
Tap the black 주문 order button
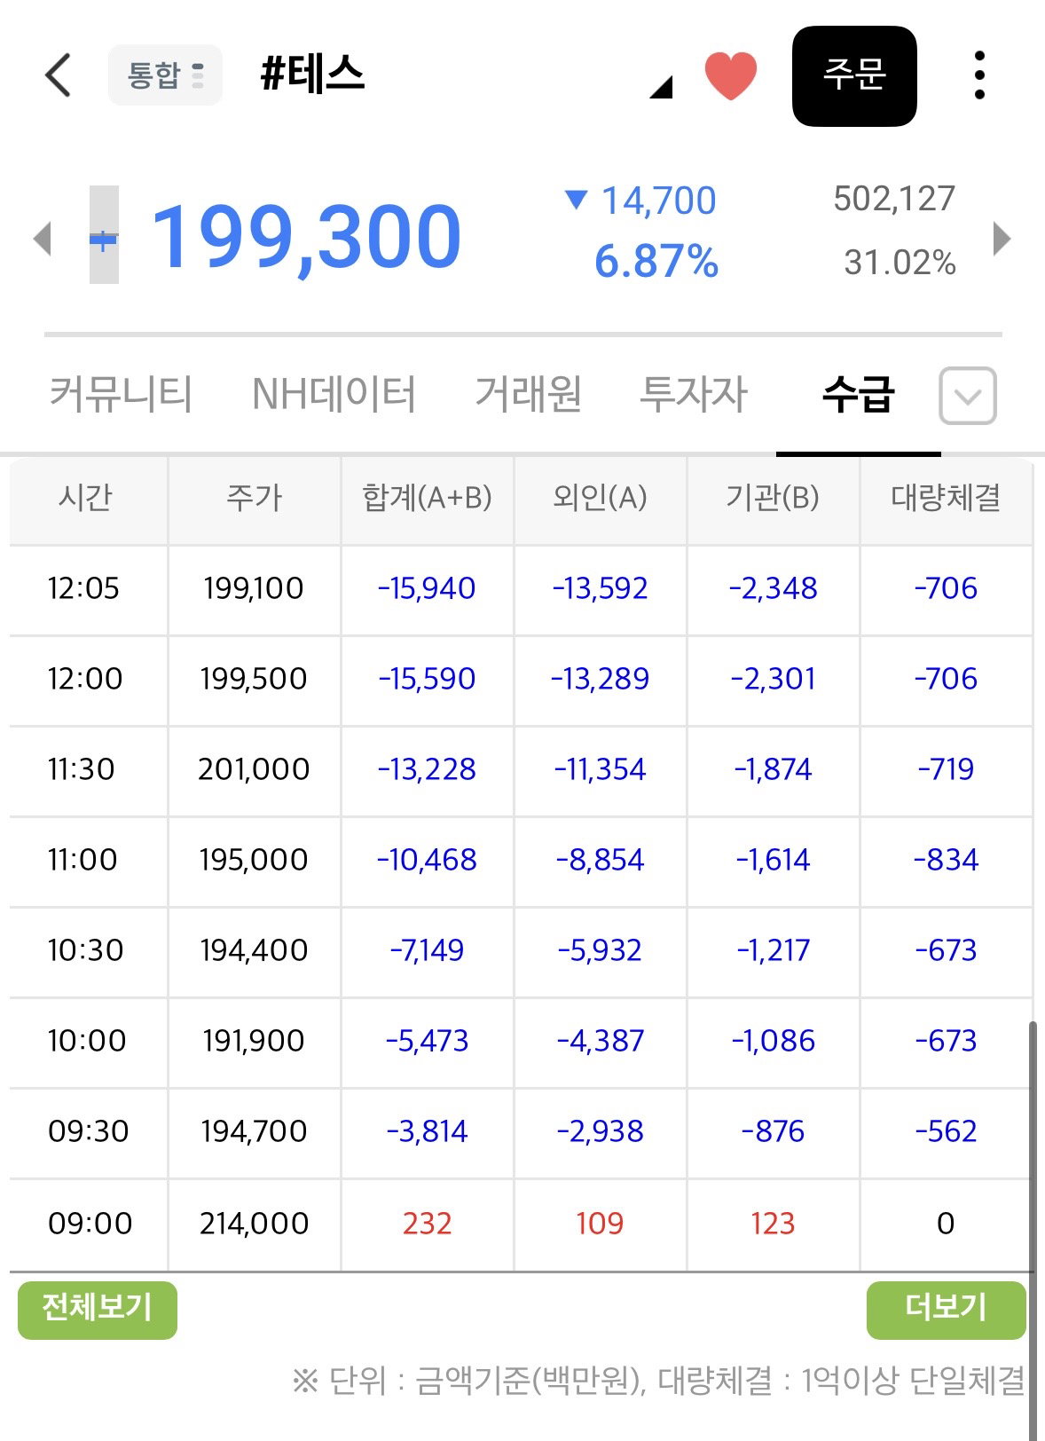coord(854,75)
